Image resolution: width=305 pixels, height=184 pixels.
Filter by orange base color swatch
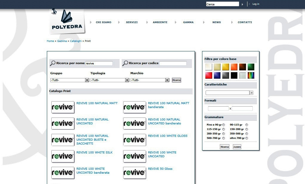(x=234, y=67)
